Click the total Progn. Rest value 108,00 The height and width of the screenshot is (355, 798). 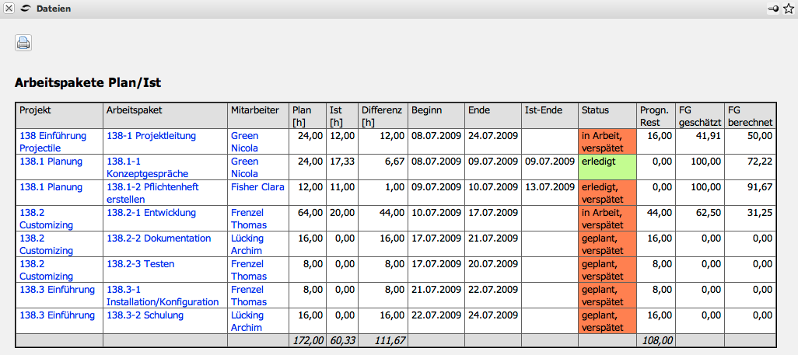656,340
